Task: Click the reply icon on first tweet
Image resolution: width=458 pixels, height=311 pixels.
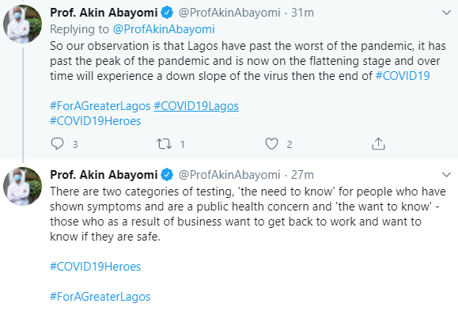Action: tap(57, 144)
